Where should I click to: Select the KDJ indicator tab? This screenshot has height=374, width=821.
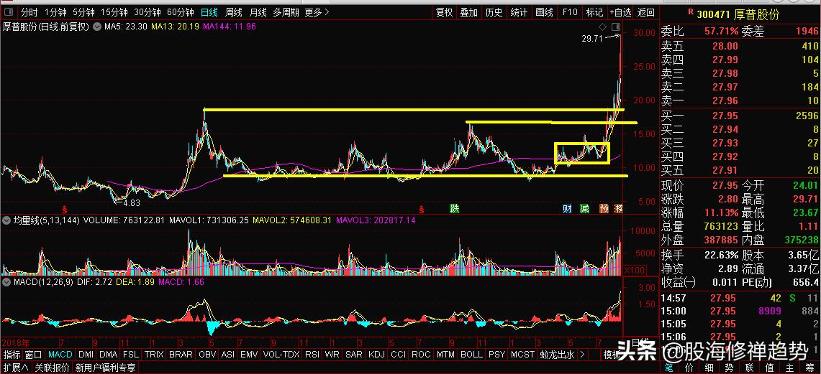[376, 355]
